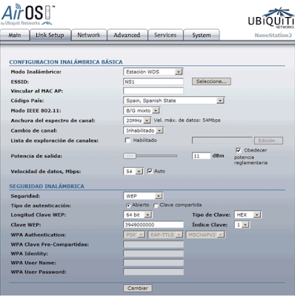Screen dimensions: 295x296
Task: Open the Modo Inalámbrico dropdown
Action: pos(153,72)
